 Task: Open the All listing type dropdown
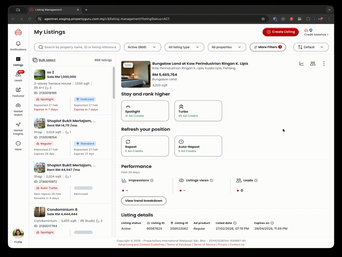[x=184, y=47]
